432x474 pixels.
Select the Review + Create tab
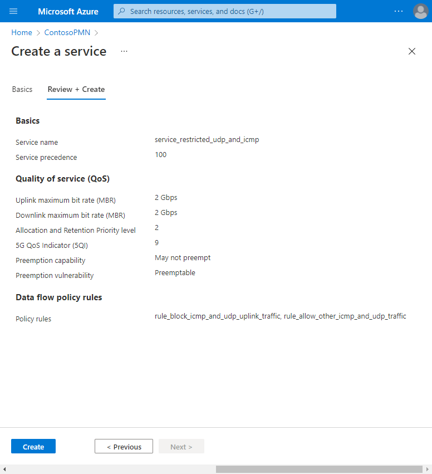point(76,89)
